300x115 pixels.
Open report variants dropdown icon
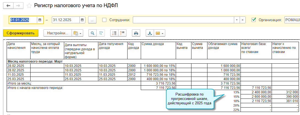[x=77, y=33]
